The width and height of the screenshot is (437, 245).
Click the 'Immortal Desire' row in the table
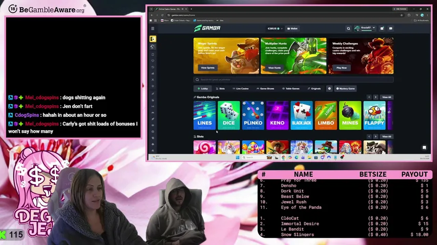(345, 224)
